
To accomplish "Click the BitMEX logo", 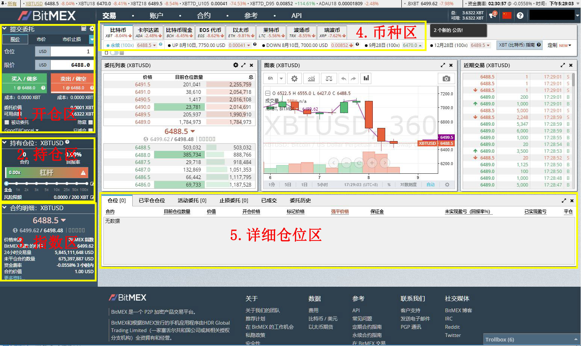I will tap(47, 16).
